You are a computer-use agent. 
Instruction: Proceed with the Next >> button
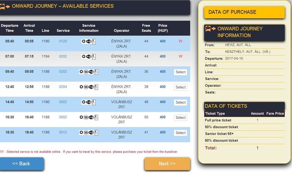coord(167,164)
